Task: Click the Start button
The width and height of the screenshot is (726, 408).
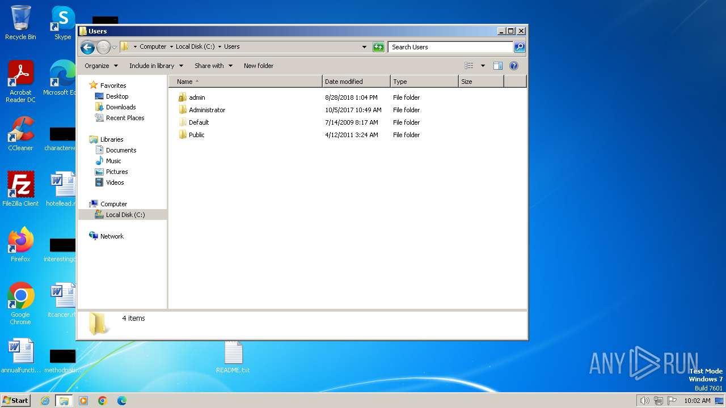Action: (15, 400)
